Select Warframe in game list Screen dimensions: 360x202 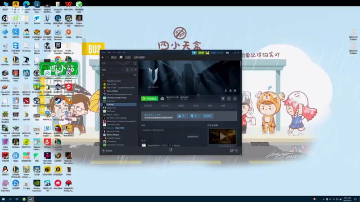[x=111, y=111]
